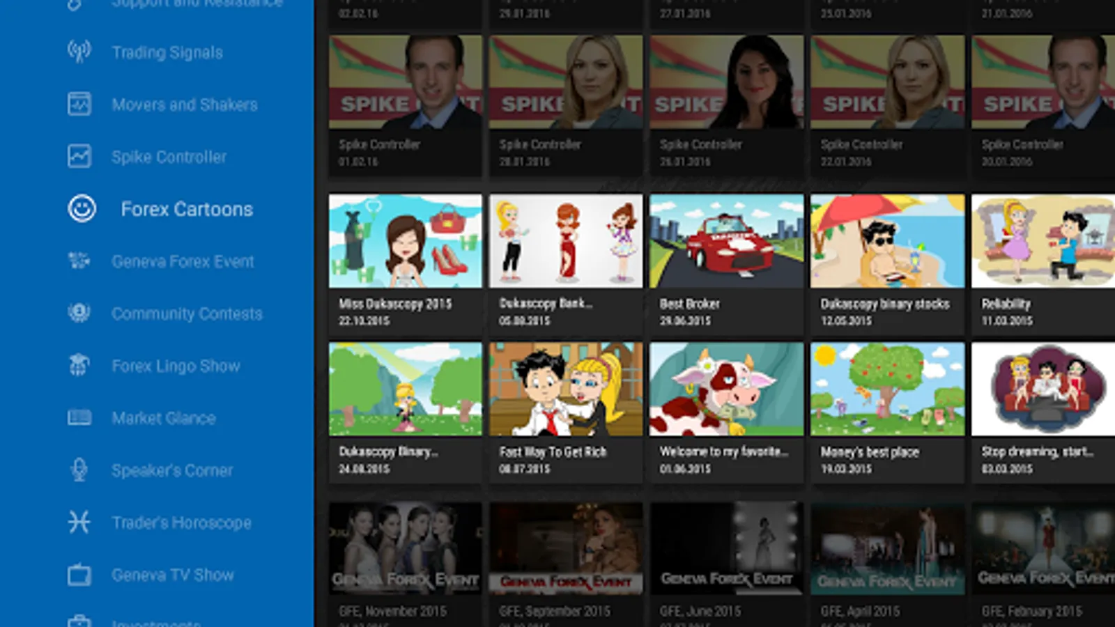Select the Market Glance label
The width and height of the screenshot is (1115, 627).
(164, 418)
